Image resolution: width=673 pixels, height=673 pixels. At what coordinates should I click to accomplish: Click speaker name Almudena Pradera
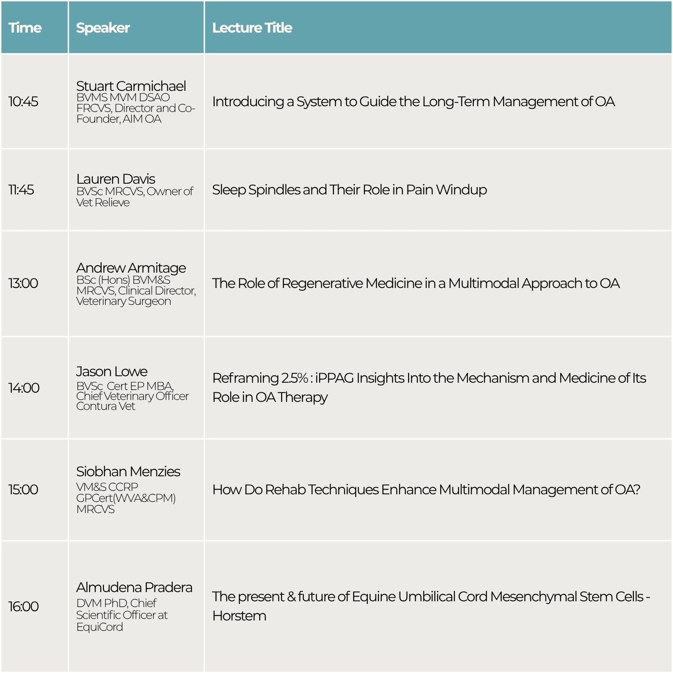click(x=134, y=587)
